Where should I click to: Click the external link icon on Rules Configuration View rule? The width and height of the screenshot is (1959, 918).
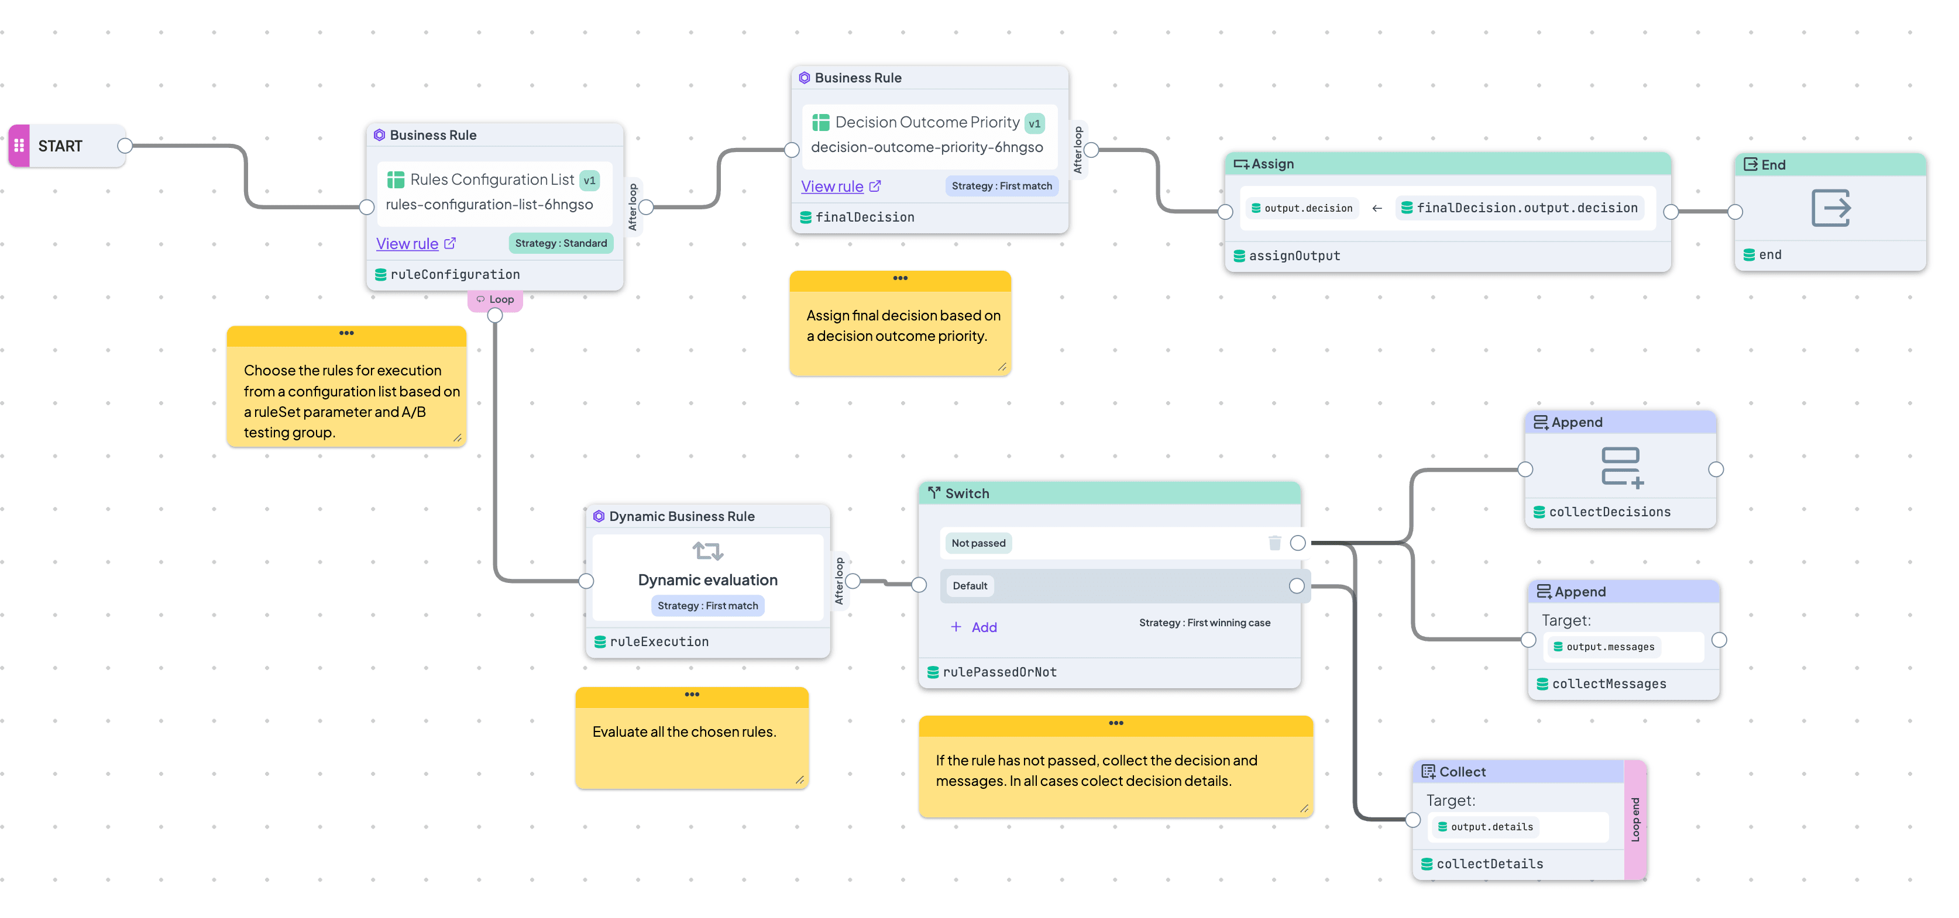tap(449, 243)
